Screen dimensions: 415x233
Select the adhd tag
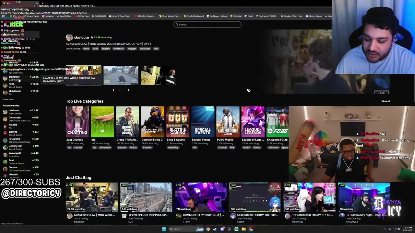pos(86,49)
